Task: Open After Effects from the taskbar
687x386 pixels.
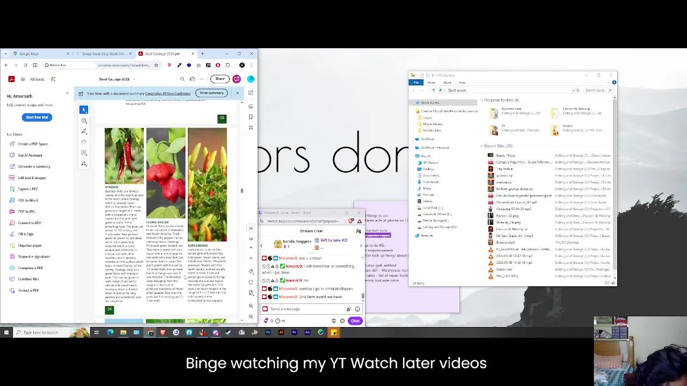Action: 307,332
